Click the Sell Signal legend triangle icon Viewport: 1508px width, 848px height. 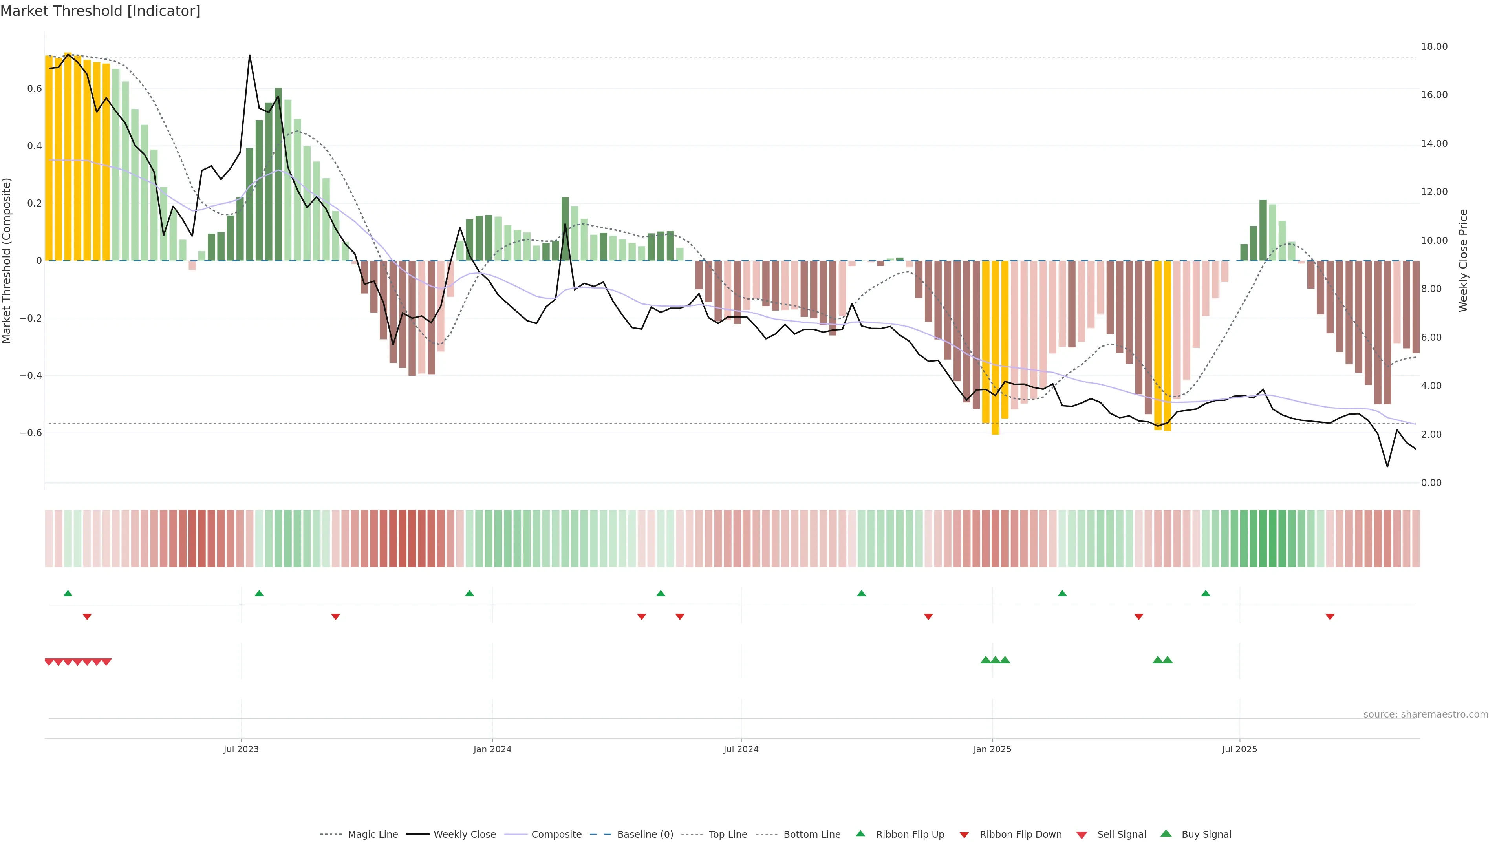point(1082,835)
